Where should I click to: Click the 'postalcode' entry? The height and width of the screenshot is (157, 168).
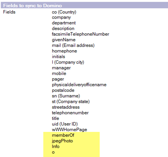tap(63, 90)
